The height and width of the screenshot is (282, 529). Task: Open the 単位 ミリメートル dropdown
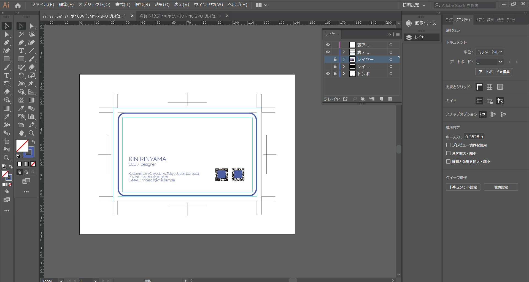tap(490, 52)
